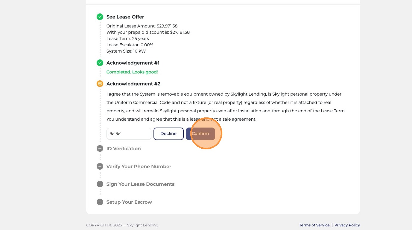Screen dimensions: 412x230
Task: Select the Verify Your Phone Number step
Action: pos(139,166)
